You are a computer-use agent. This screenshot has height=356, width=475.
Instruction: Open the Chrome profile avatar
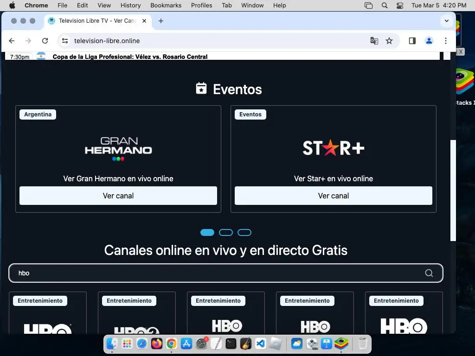click(x=429, y=41)
